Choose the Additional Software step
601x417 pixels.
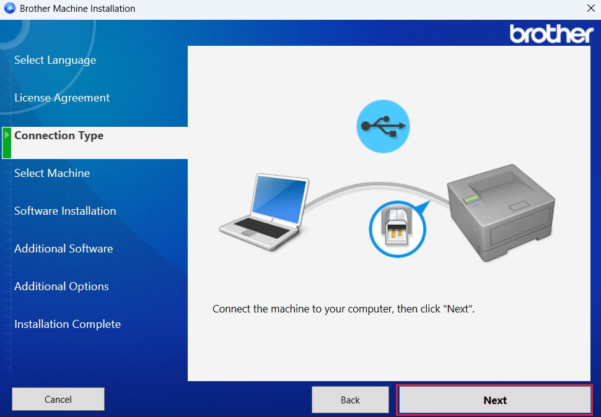point(64,249)
